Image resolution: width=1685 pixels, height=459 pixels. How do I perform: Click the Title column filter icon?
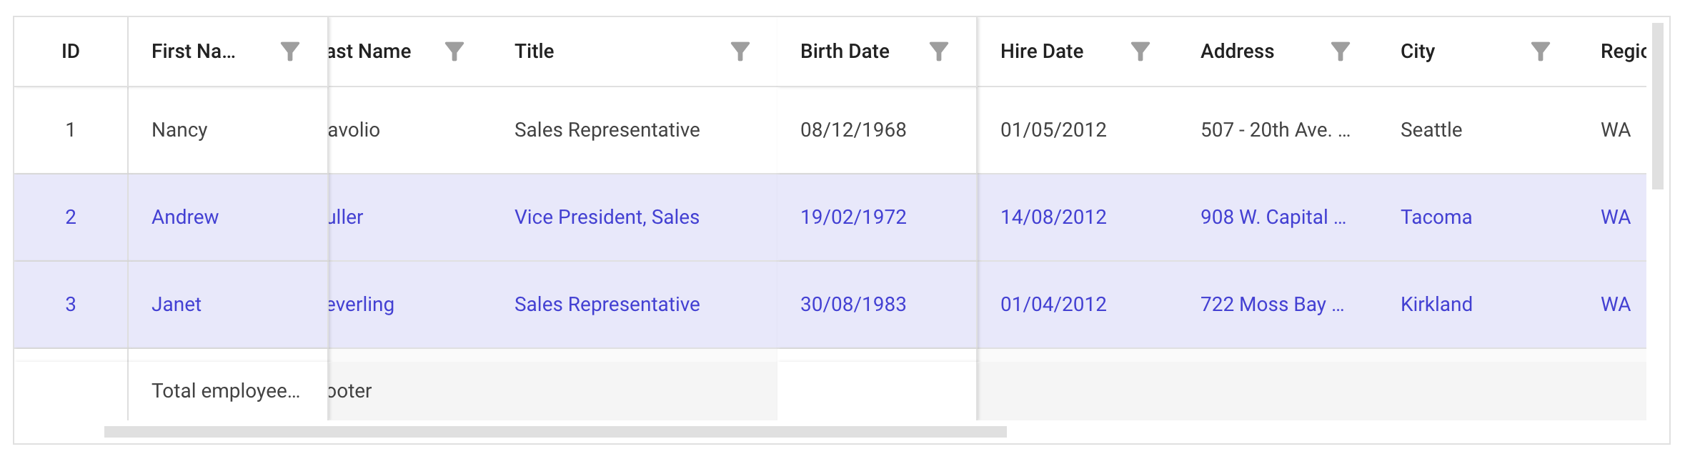click(740, 51)
